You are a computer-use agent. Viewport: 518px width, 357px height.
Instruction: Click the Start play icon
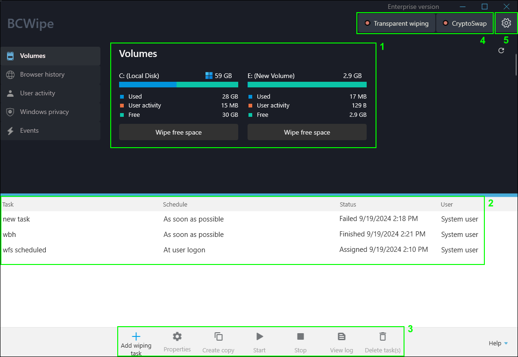coord(260,336)
